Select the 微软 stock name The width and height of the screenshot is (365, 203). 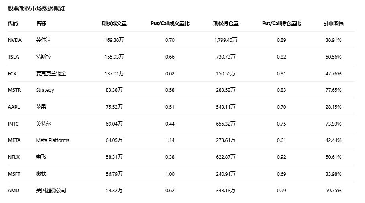click(41, 174)
